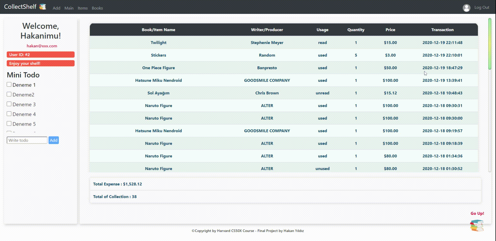Click the Quantity column header
The image size is (496, 241).
pyautogui.click(x=356, y=30)
